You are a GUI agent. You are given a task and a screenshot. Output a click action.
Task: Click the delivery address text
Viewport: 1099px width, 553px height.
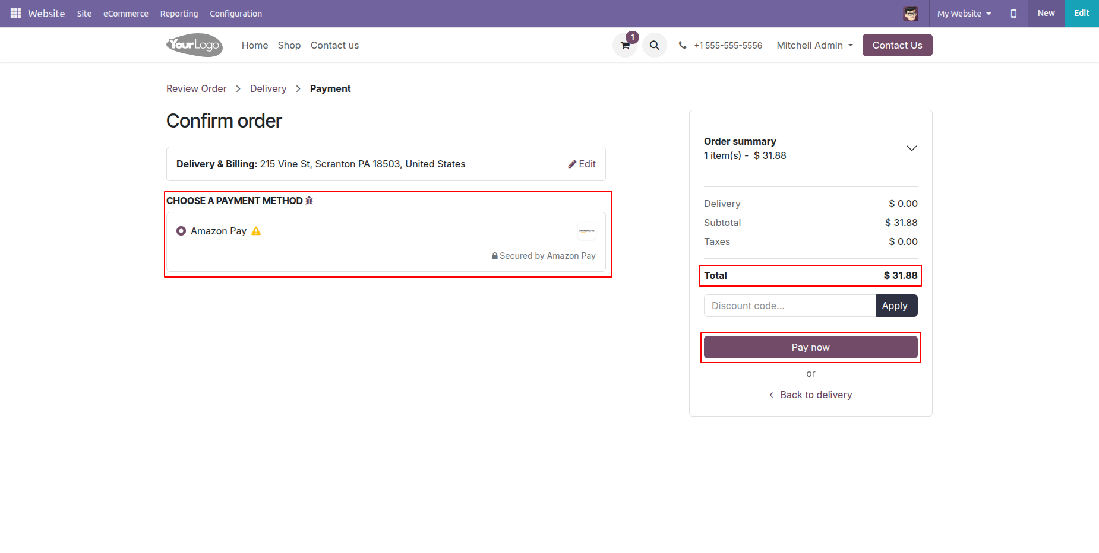(362, 164)
